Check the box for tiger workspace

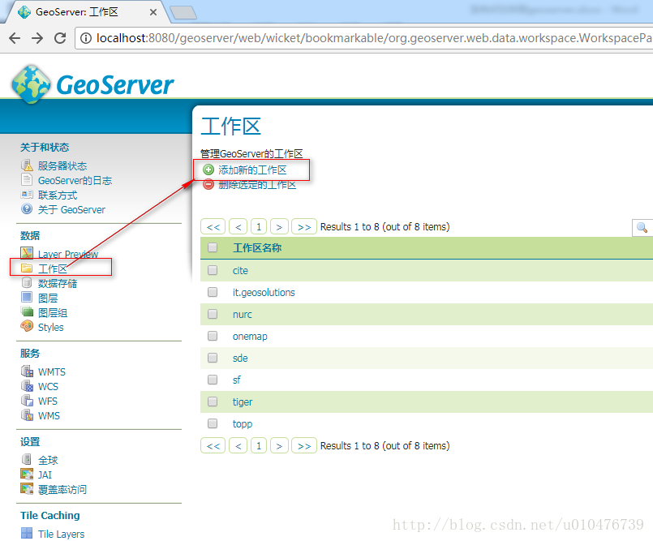pyautogui.click(x=213, y=401)
